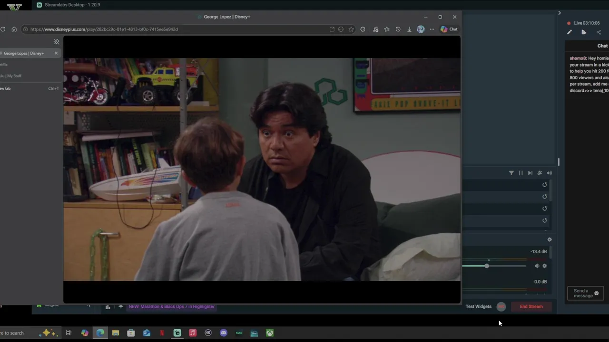
Task: Filter recent events funnel icon
Action: (511, 173)
